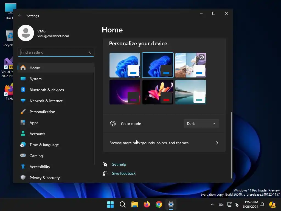Image resolution: width=281 pixels, height=211 pixels.
Task: Click the settings content vertical scrollbar
Action: [x=232, y=145]
